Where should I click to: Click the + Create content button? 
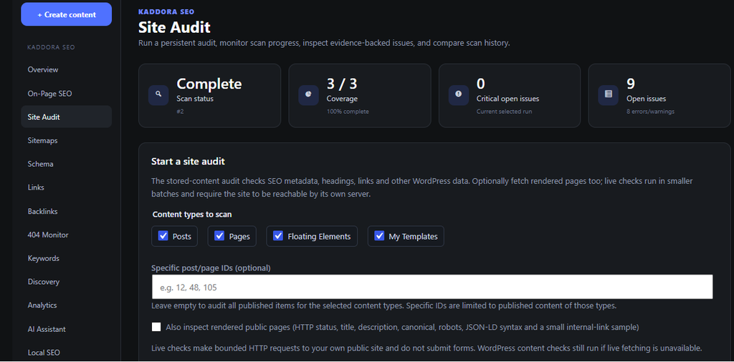point(67,14)
